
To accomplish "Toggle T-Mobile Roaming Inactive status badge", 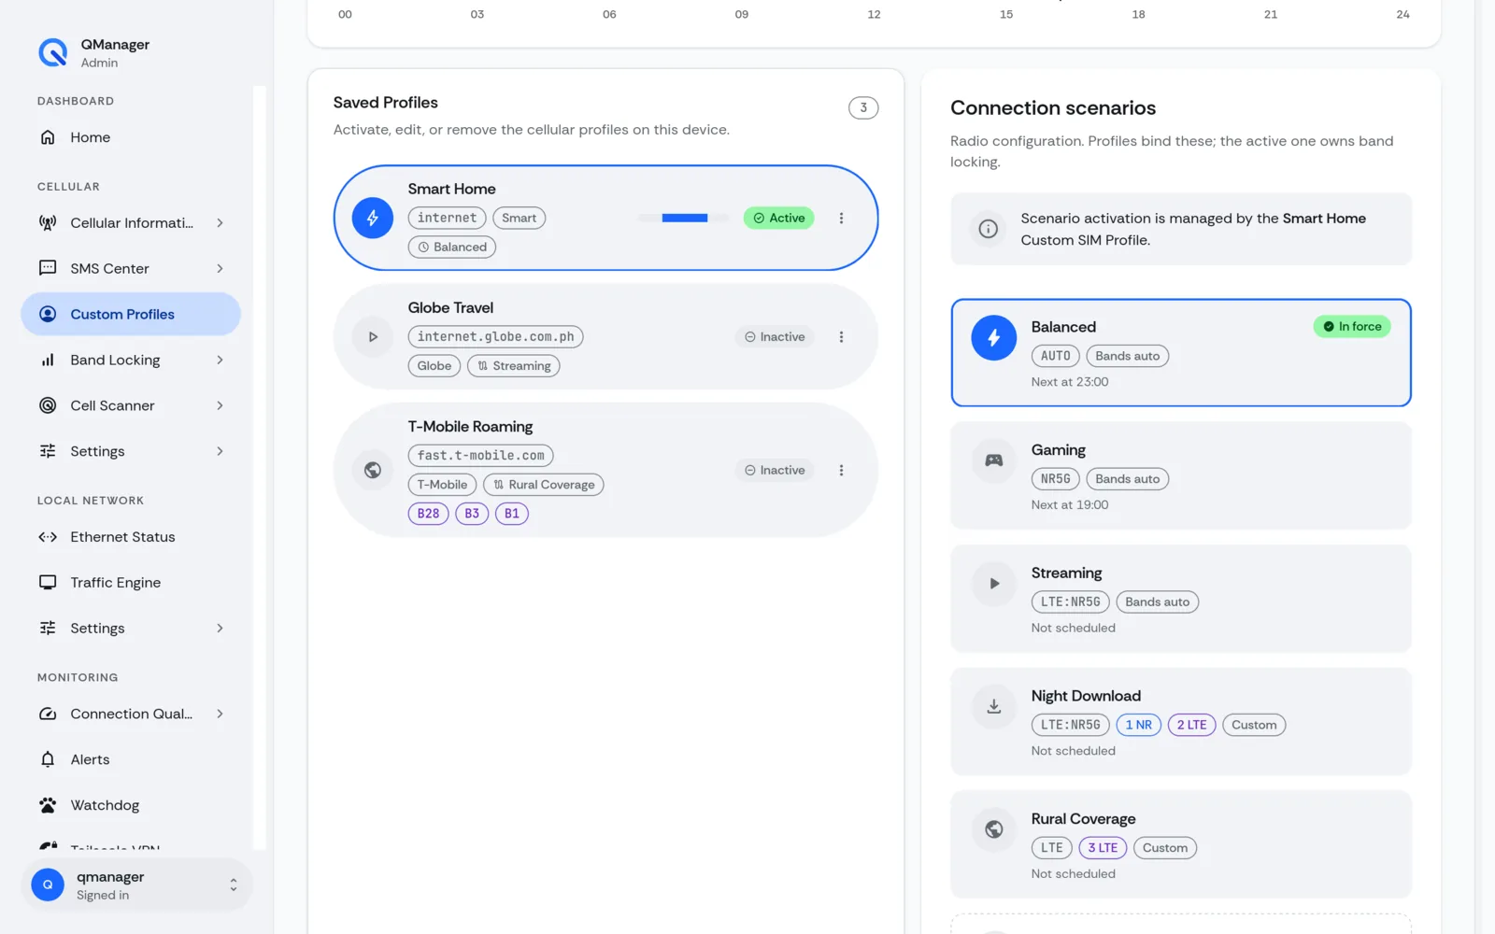I will pyautogui.click(x=775, y=470).
